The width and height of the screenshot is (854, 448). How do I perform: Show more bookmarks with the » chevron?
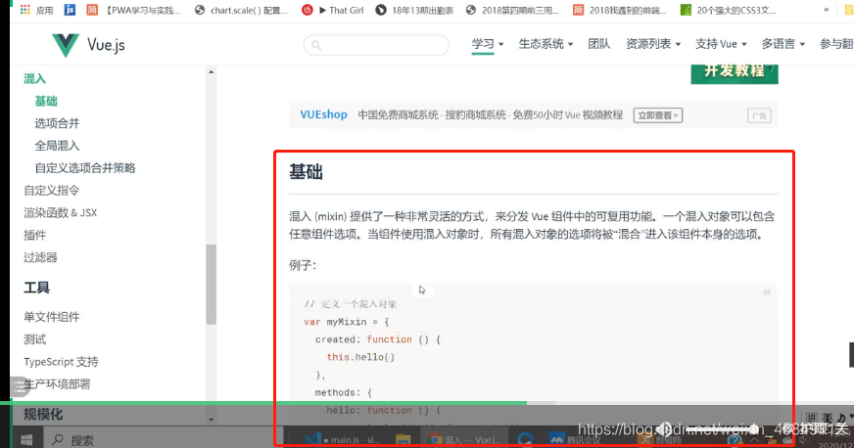coord(827,10)
